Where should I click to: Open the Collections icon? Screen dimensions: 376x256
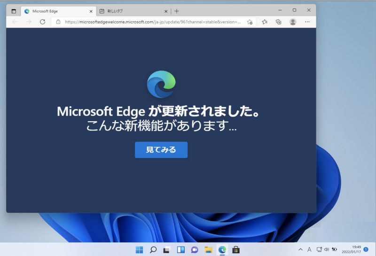[278, 22]
